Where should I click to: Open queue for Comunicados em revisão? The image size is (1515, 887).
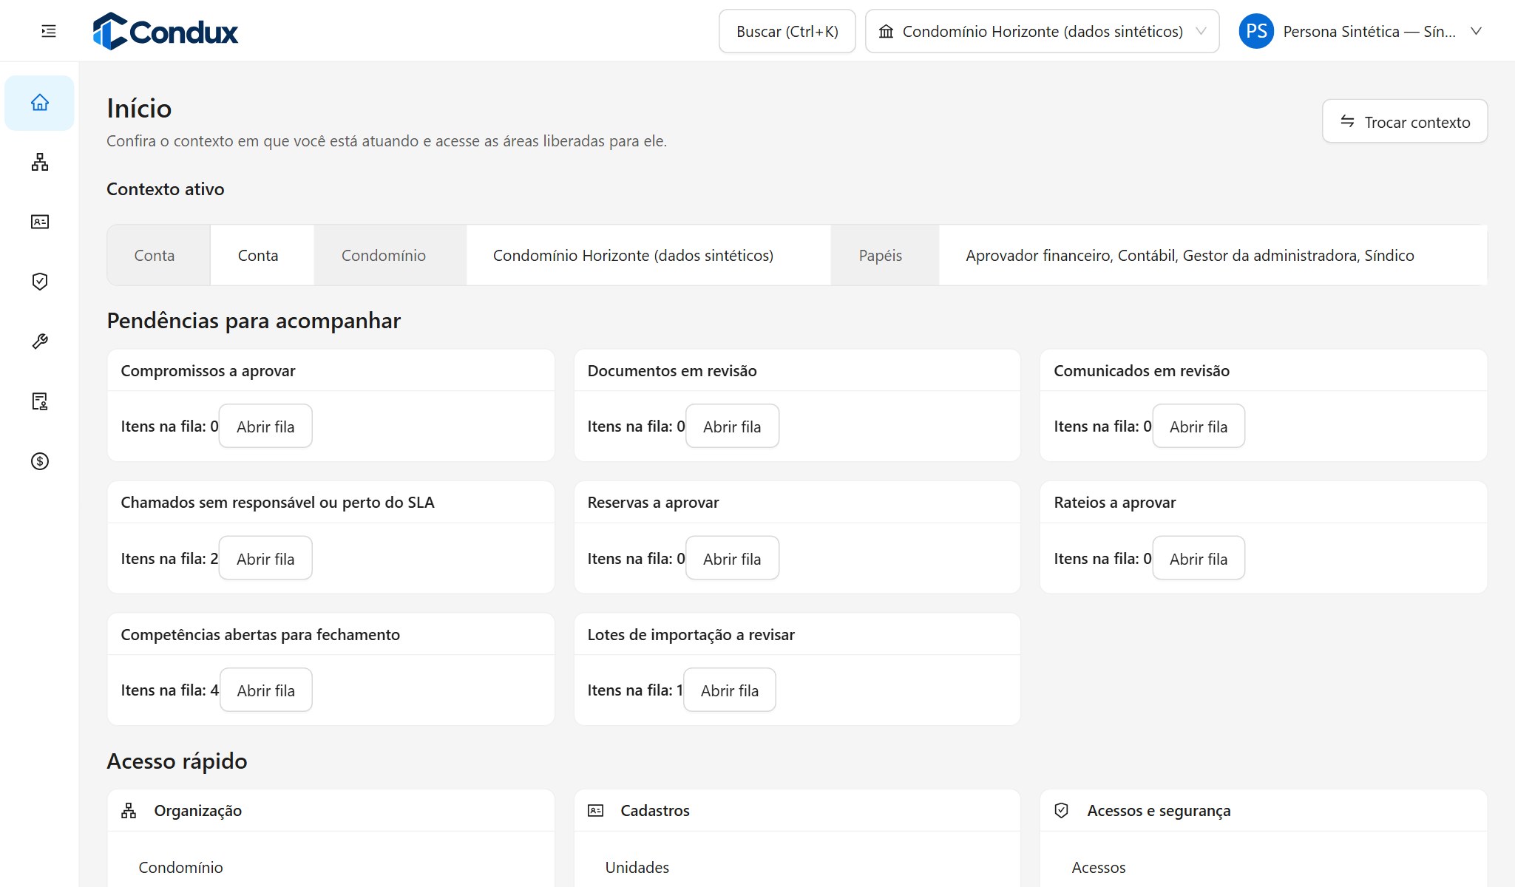1199,426
